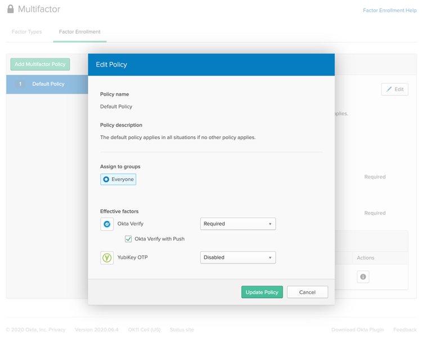Click the Okta Verify factor icon
The height and width of the screenshot is (341, 422).
pyautogui.click(x=107, y=224)
